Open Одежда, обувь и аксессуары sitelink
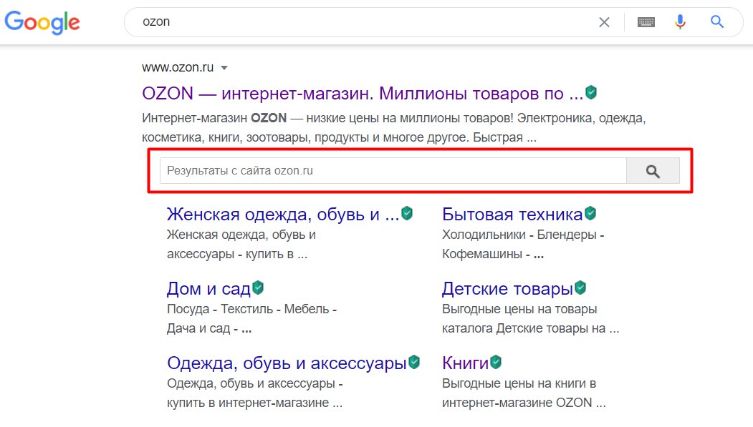Screen dimensions: 753x427 point(287,363)
